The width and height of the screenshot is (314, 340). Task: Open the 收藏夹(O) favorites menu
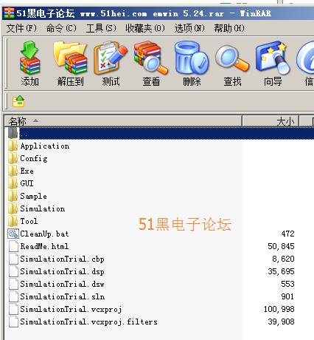145,28
